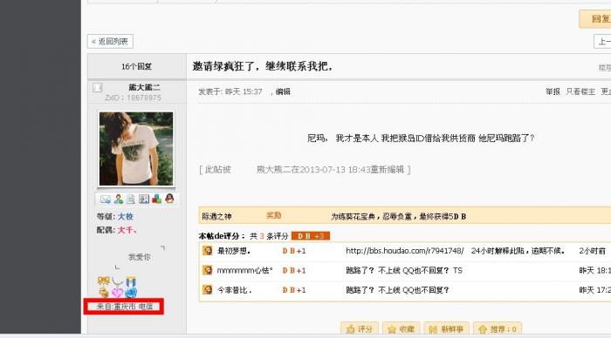The width and height of the screenshot is (611, 338).
Task: Click the send message envelope icon
Action: (x=106, y=199)
